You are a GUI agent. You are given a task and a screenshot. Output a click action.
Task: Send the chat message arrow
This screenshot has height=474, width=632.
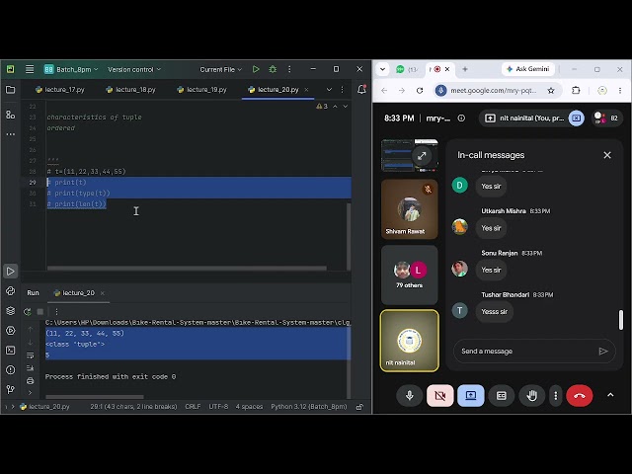(x=603, y=352)
